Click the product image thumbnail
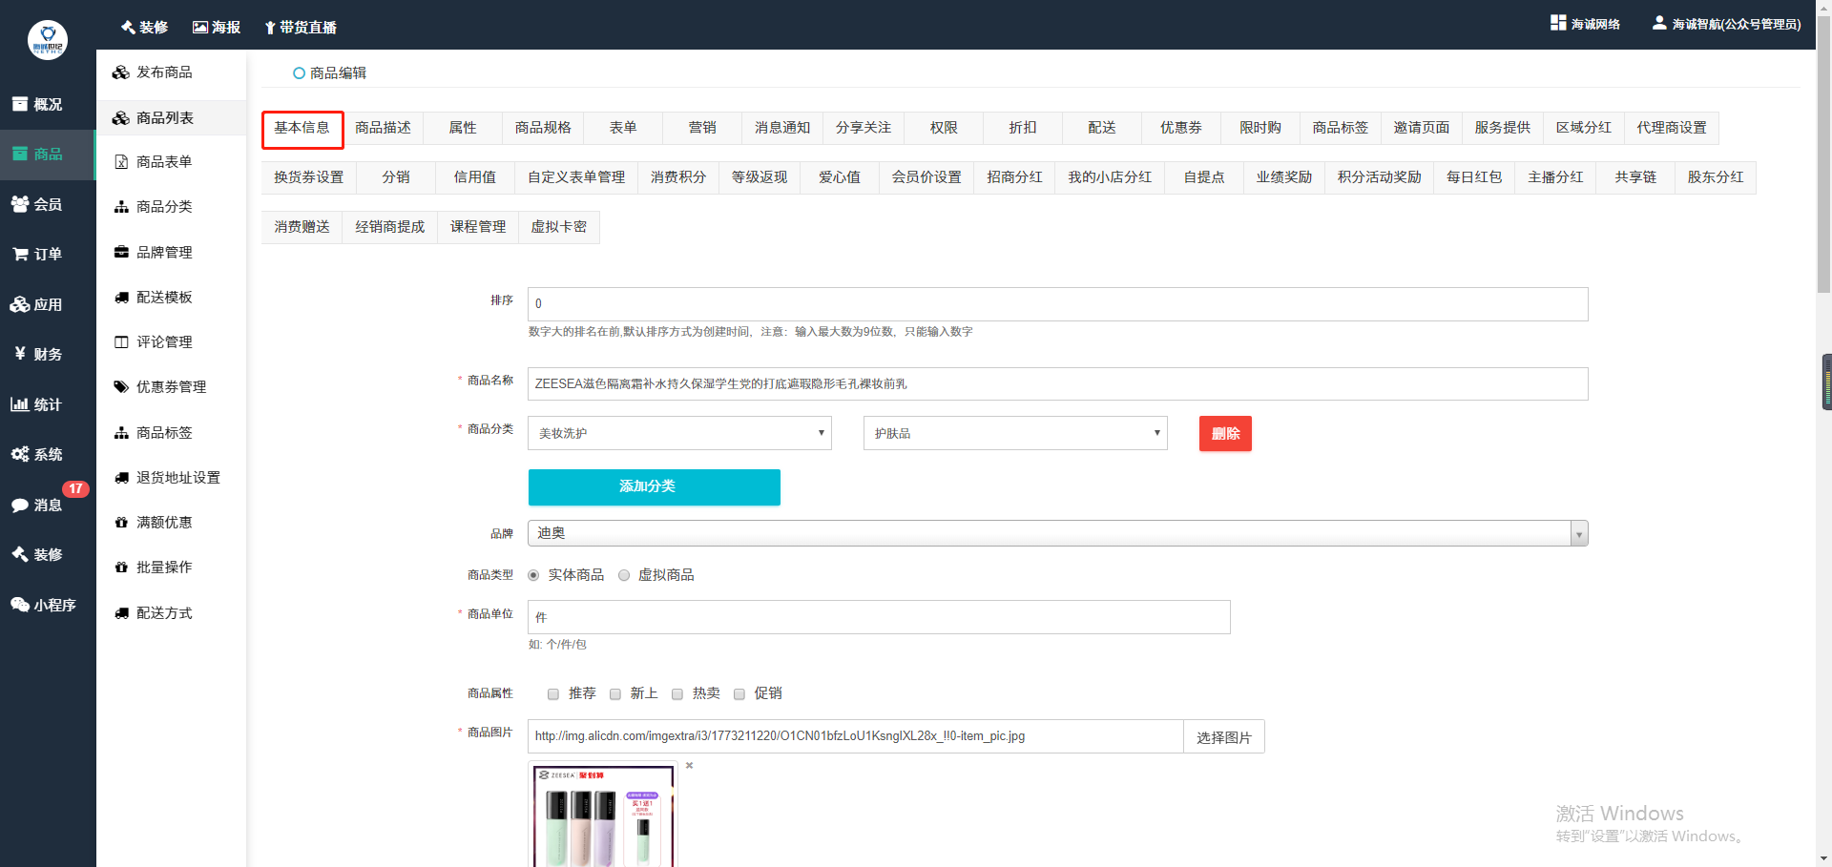1832x867 pixels. 604,815
